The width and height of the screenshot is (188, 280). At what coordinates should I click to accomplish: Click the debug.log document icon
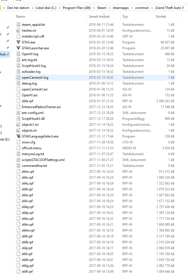point(18,83)
